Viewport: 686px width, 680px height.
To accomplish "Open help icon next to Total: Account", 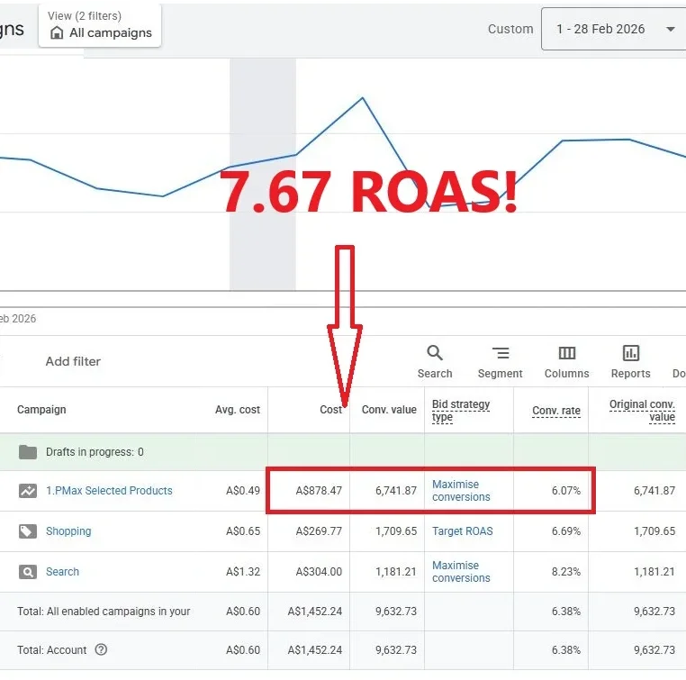I will [x=101, y=649].
